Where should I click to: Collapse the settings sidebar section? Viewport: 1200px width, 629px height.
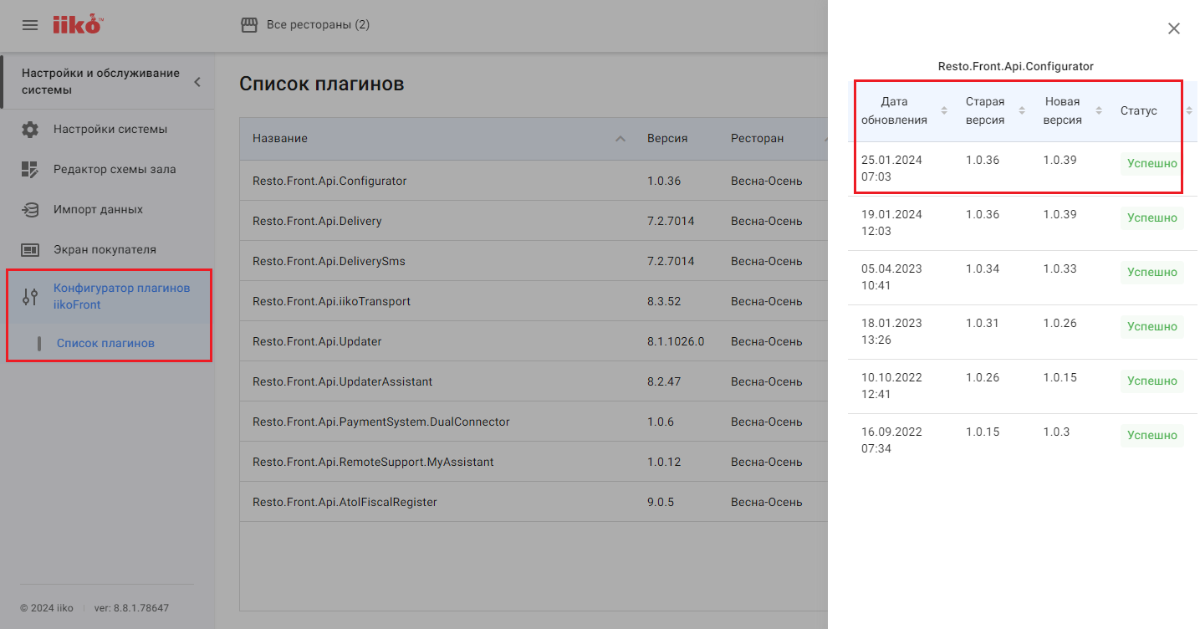pyautogui.click(x=197, y=82)
